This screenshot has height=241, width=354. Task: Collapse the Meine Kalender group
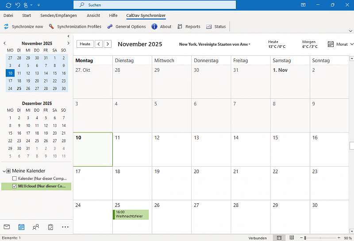4,171
